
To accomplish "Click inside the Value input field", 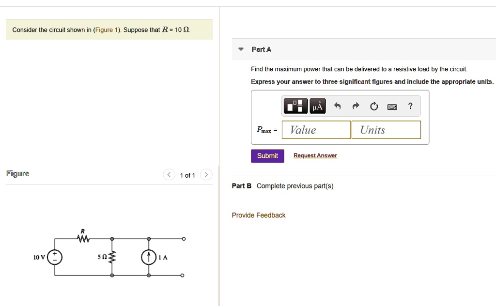I will pos(316,130).
